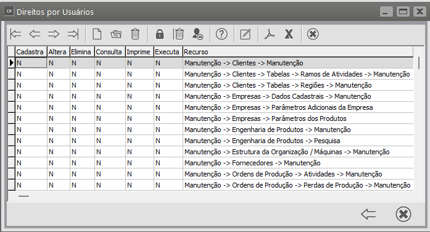
Task: Click the edit pencil note icon
Action: pos(246,34)
